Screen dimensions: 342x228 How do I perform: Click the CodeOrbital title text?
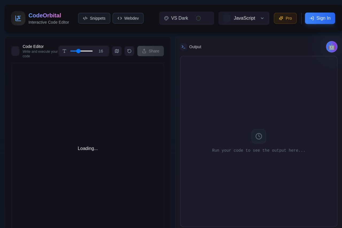pos(45,16)
